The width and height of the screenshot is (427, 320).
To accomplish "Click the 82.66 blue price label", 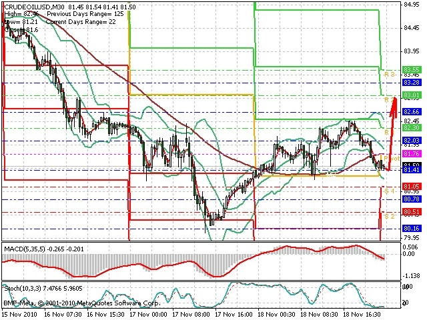I will [412, 112].
